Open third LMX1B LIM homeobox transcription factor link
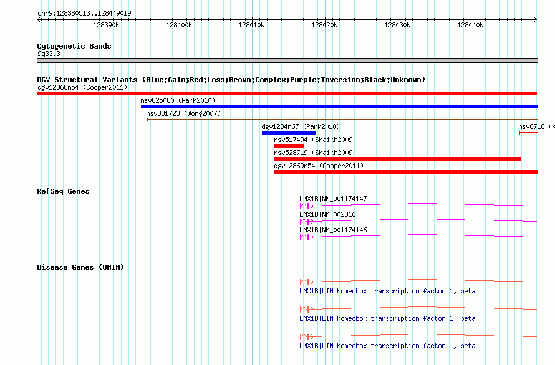The width and height of the screenshot is (555, 365). coord(387,346)
